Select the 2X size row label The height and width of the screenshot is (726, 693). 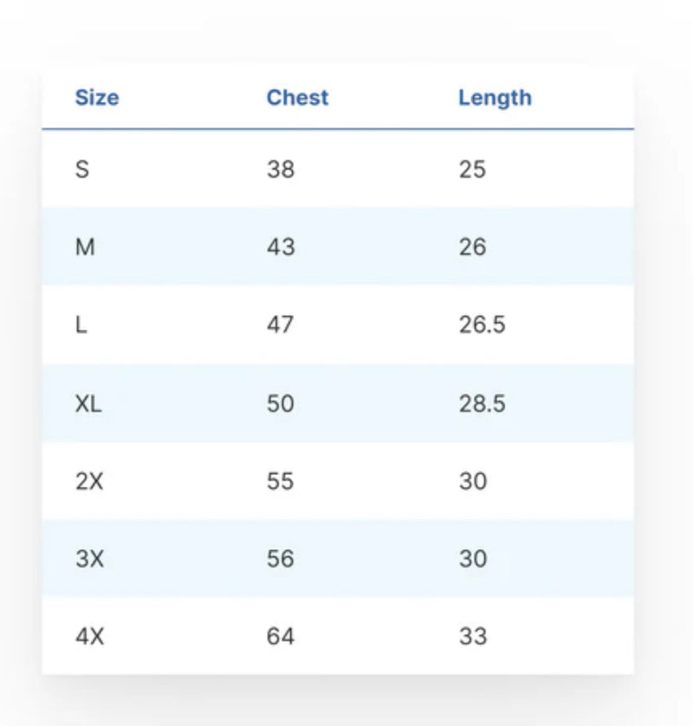(89, 481)
